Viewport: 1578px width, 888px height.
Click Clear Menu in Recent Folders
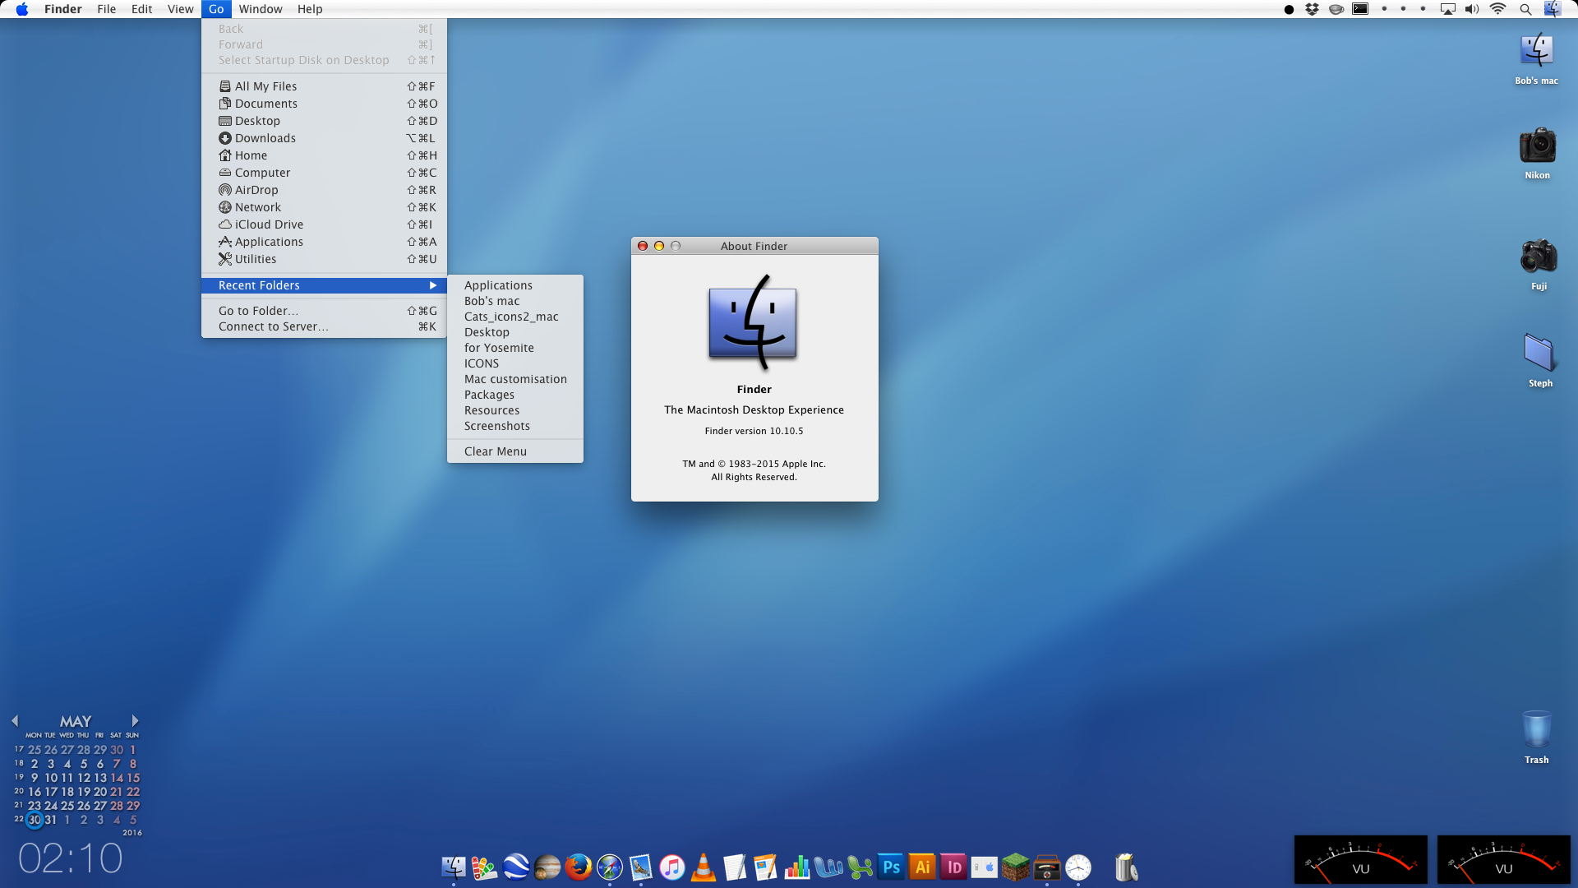[515, 451]
